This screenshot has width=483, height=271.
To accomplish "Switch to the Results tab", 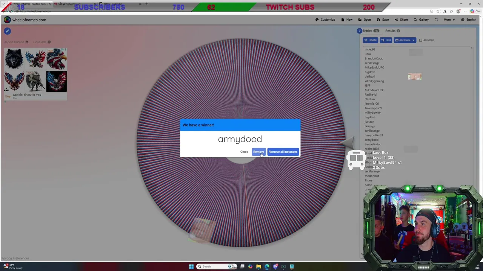I will click(392, 31).
